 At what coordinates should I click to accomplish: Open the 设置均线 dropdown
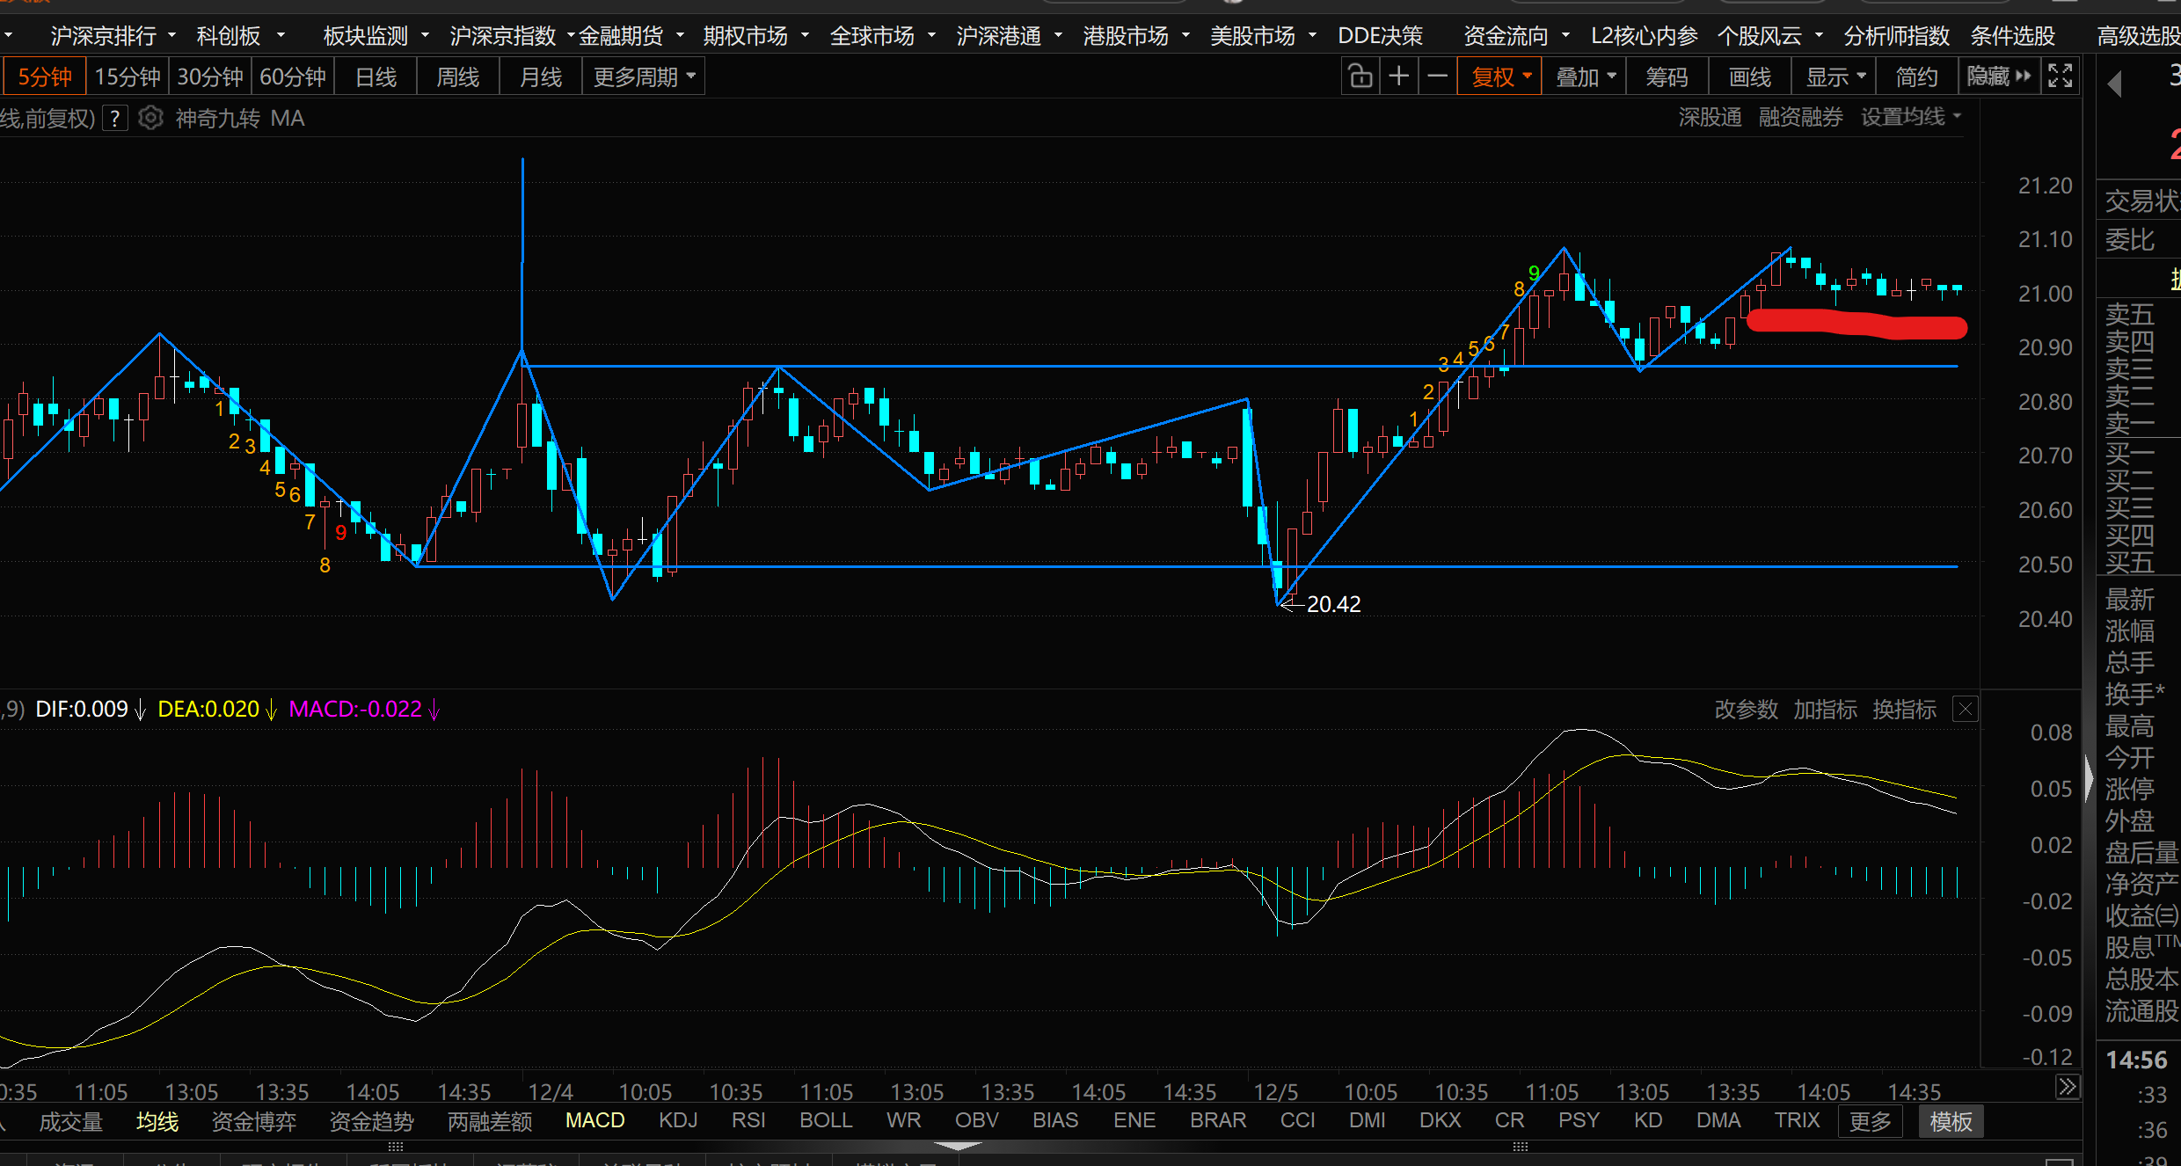pos(1910,117)
